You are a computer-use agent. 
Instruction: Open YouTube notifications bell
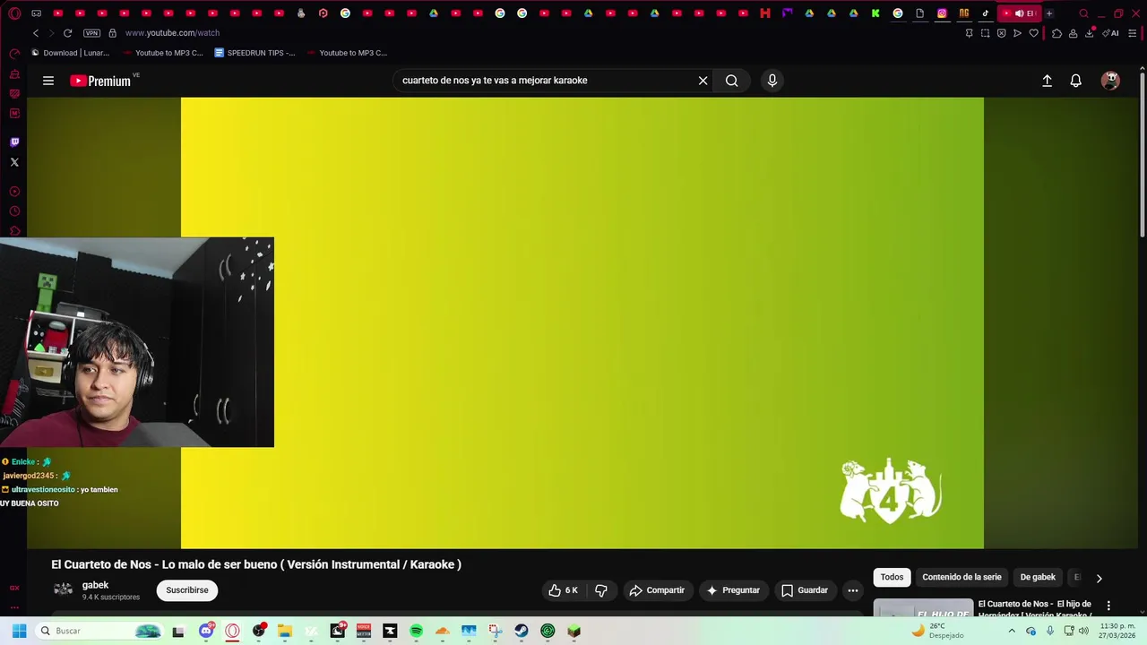click(x=1075, y=81)
